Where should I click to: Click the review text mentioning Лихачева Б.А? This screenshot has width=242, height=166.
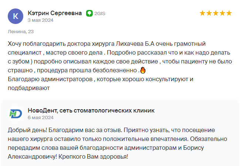(x=120, y=66)
